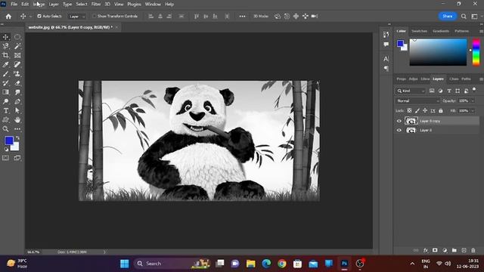Add a layer style with fx icon

pos(425,250)
